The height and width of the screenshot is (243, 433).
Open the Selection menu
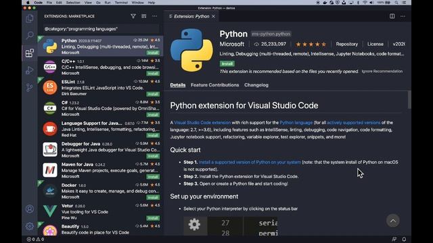(73, 3)
